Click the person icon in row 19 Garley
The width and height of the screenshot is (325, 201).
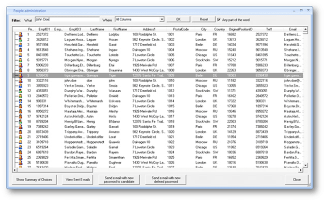pyautogui.click(x=20, y=127)
